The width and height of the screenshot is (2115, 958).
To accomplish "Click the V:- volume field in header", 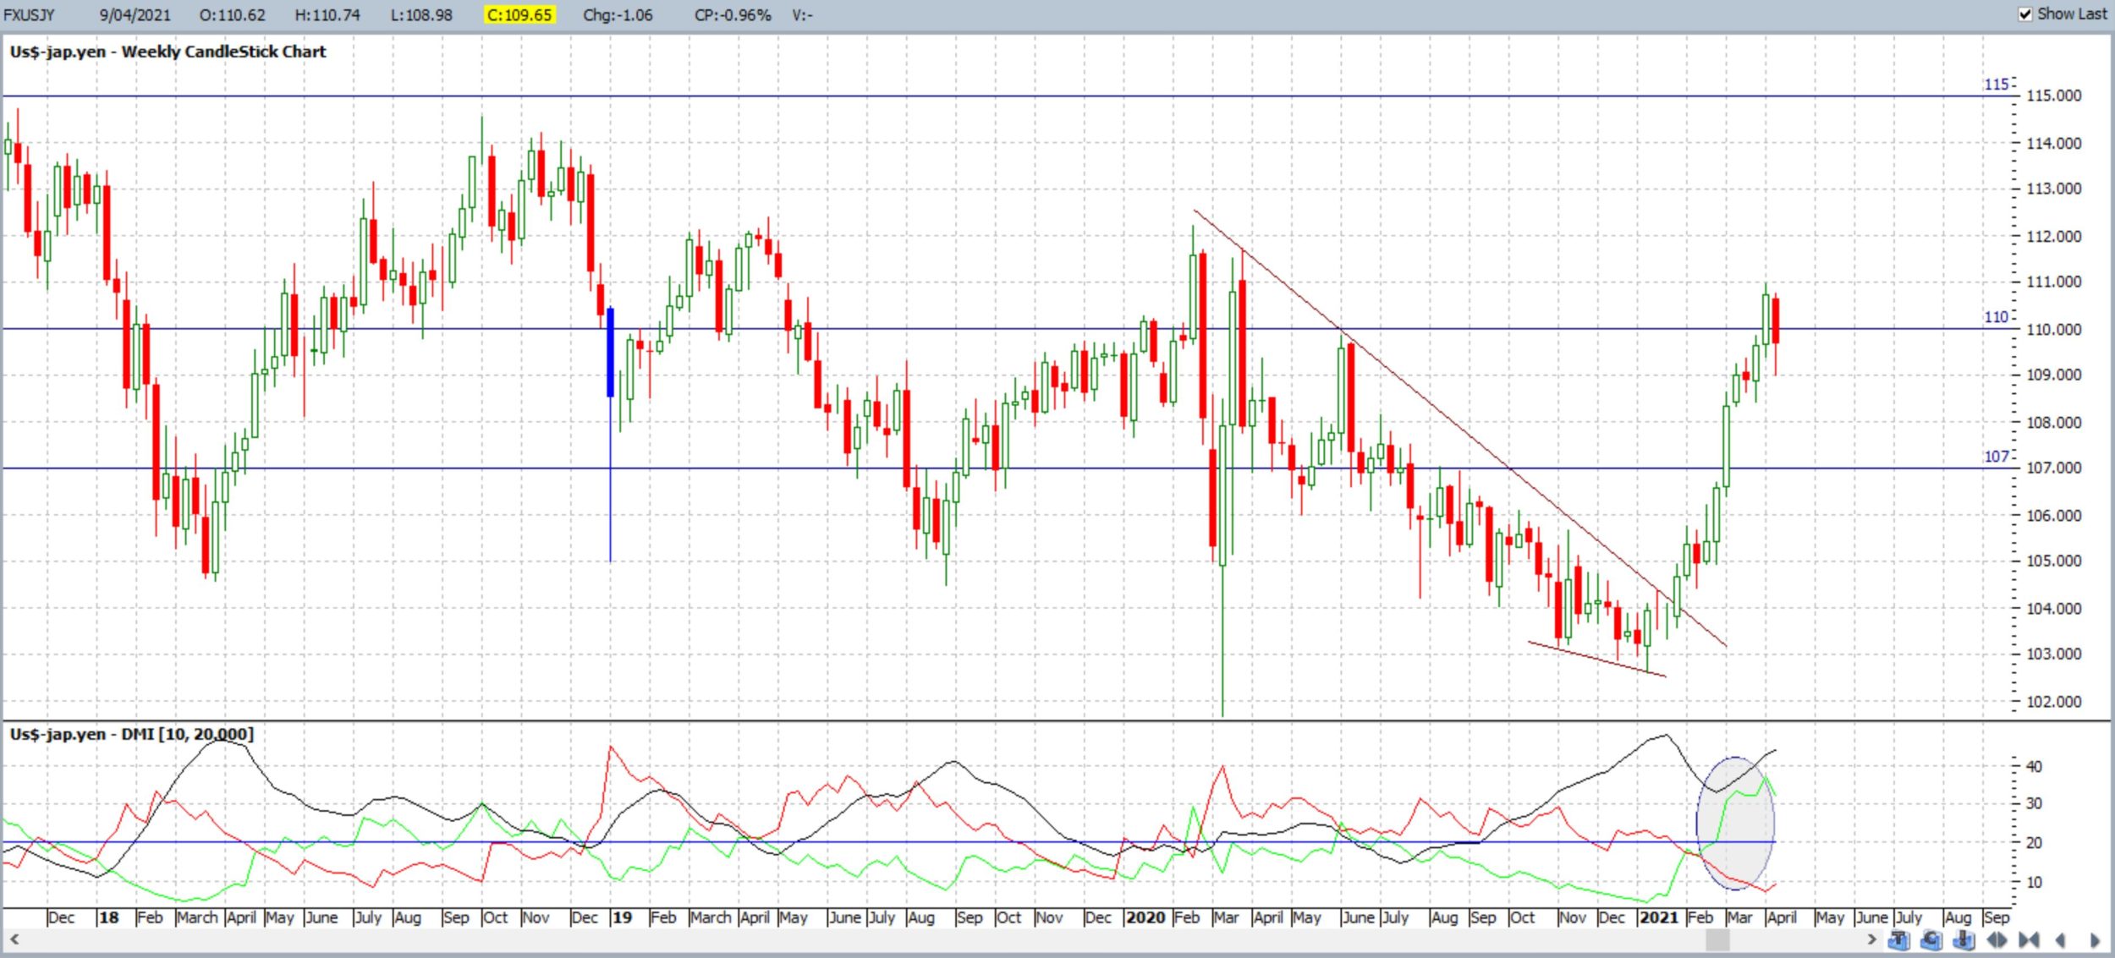I will click(802, 15).
